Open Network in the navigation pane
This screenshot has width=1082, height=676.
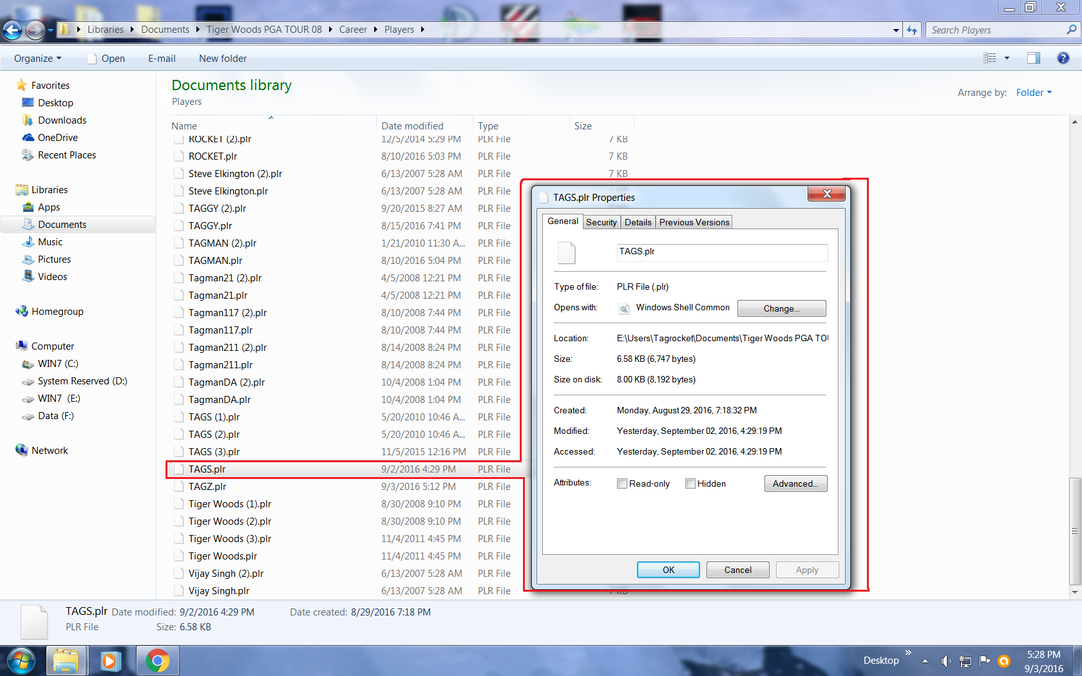point(50,451)
